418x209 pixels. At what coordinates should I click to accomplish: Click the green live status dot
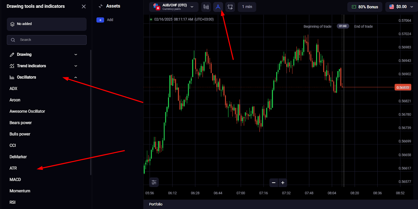click(x=151, y=19)
